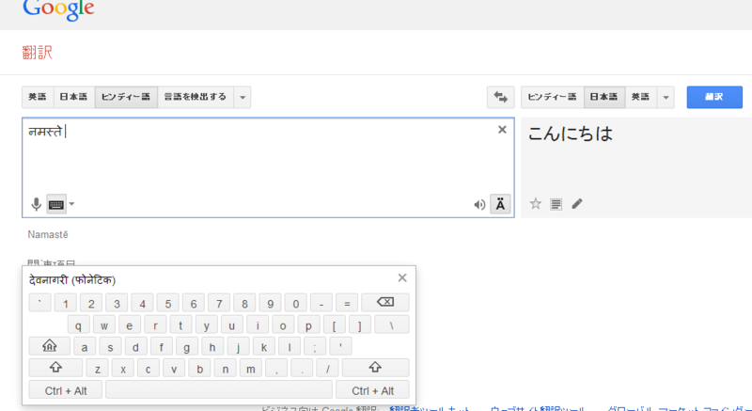The image size is (752, 411).
Task: Click the right shift arrow key
Action: (x=375, y=368)
